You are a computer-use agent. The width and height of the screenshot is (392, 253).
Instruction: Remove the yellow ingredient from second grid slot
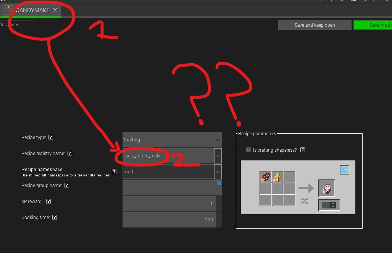274,179
